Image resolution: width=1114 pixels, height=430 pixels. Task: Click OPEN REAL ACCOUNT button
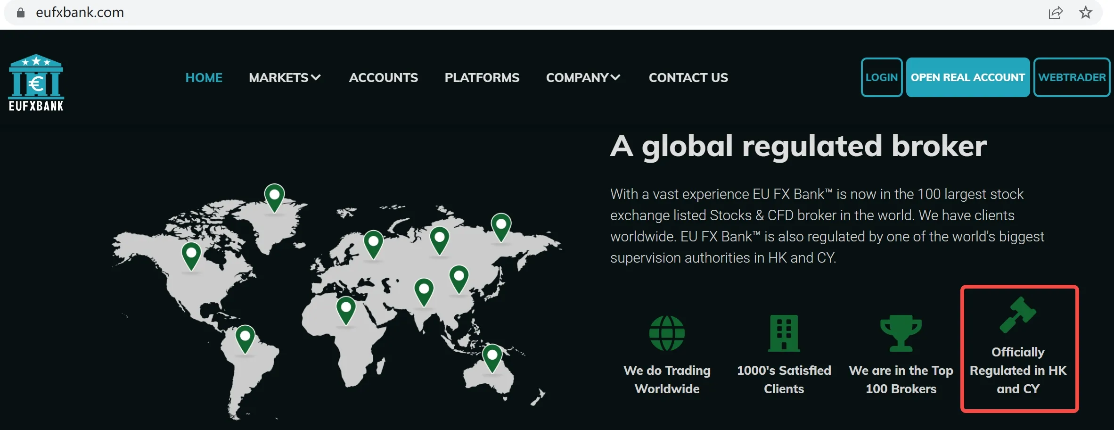(968, 77)
